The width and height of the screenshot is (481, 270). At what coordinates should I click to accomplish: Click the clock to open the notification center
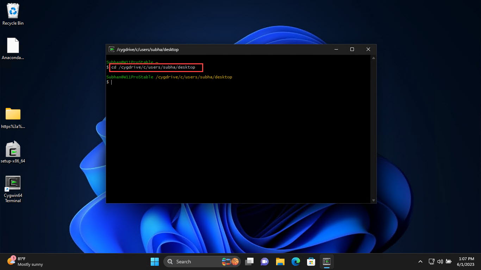coord(466,262)
